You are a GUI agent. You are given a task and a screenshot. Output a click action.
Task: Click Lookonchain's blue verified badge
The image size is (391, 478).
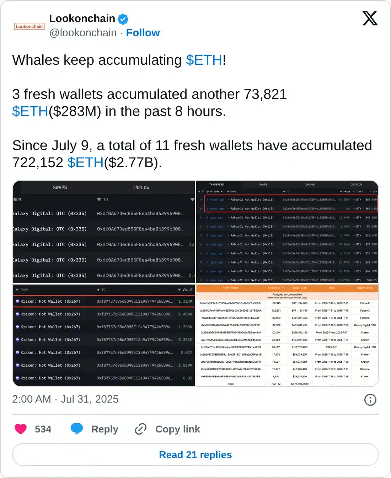click(122, 19)
